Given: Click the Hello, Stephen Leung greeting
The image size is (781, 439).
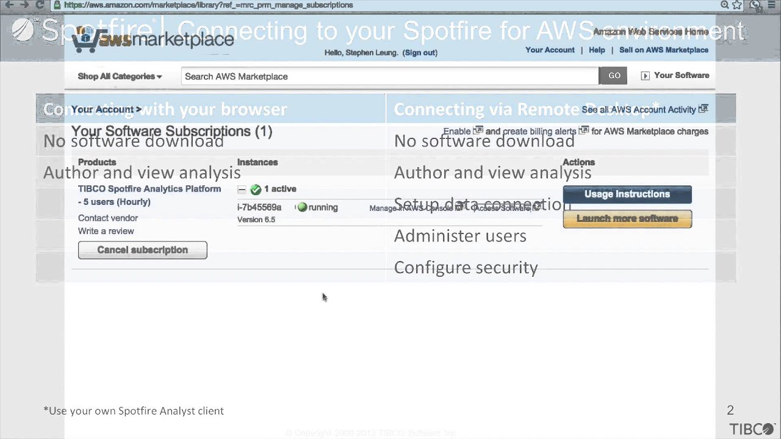Looking at the screenshot, I should tap(362, 53).
